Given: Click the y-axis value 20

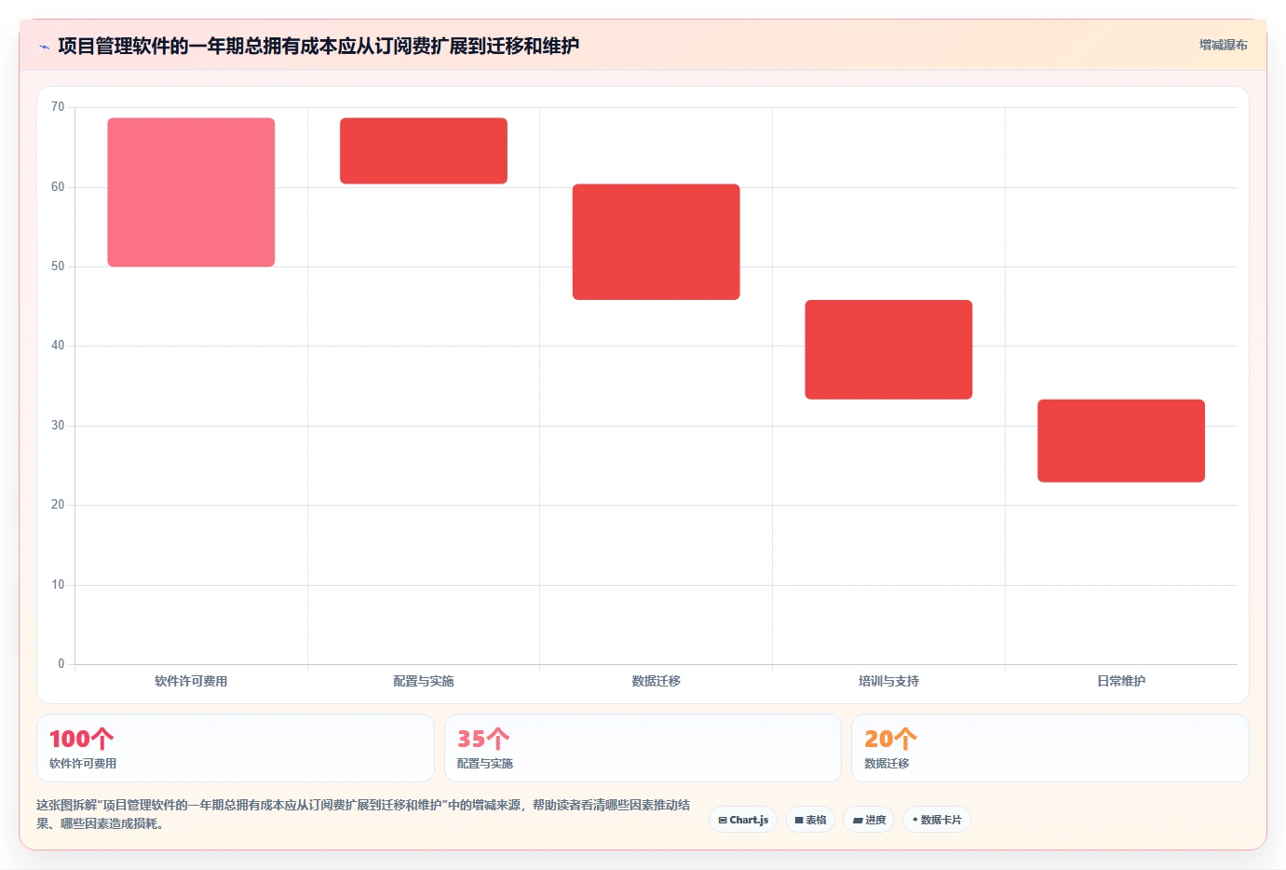Looking at the screenshot, I should tap(58, 505).
